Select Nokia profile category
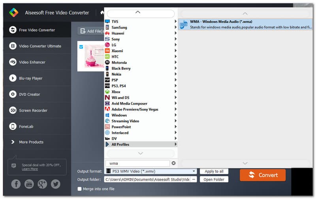Screen dimensions: 316x199 141,74
